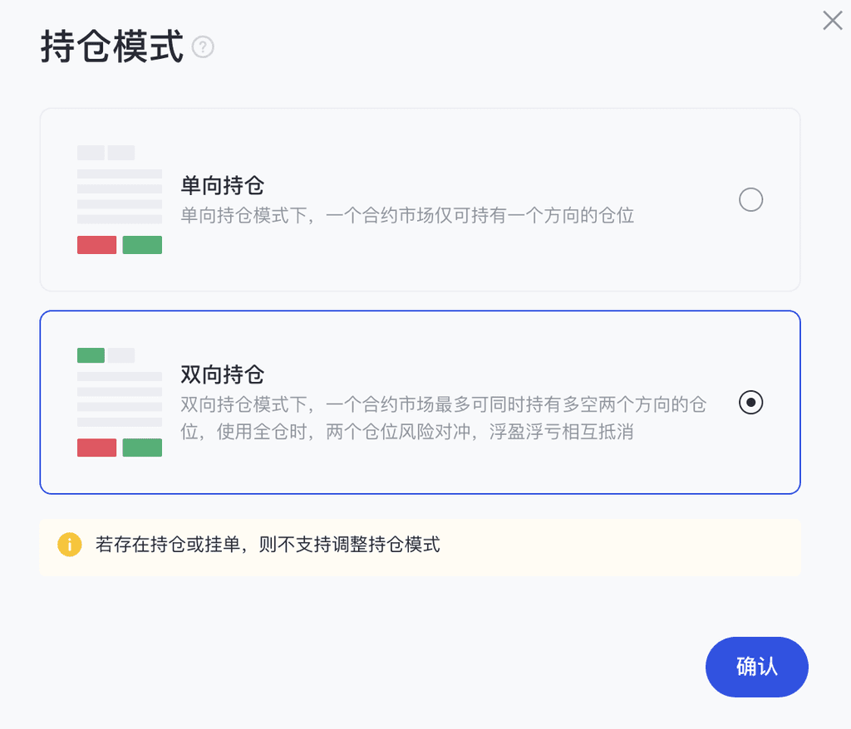
Task: Close the 持仓模式 dialog
Action: (x=832, y=21)
